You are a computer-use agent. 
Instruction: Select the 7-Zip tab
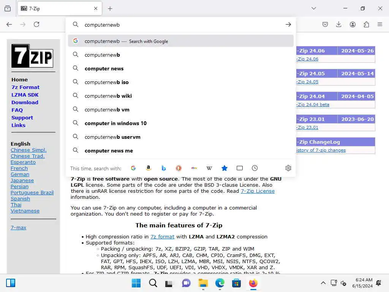coord(60,8)
